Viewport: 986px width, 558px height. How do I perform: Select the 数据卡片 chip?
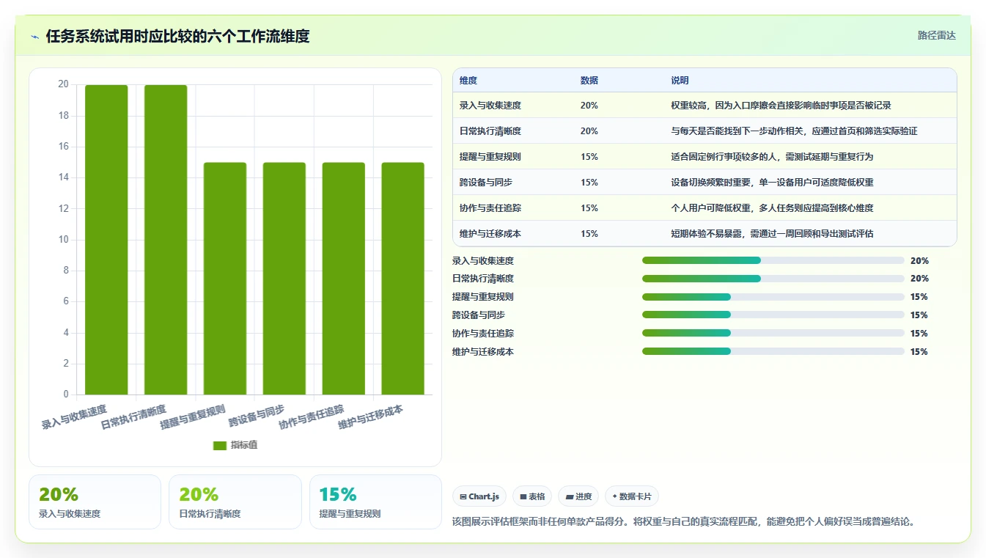(x=632, y=496)
